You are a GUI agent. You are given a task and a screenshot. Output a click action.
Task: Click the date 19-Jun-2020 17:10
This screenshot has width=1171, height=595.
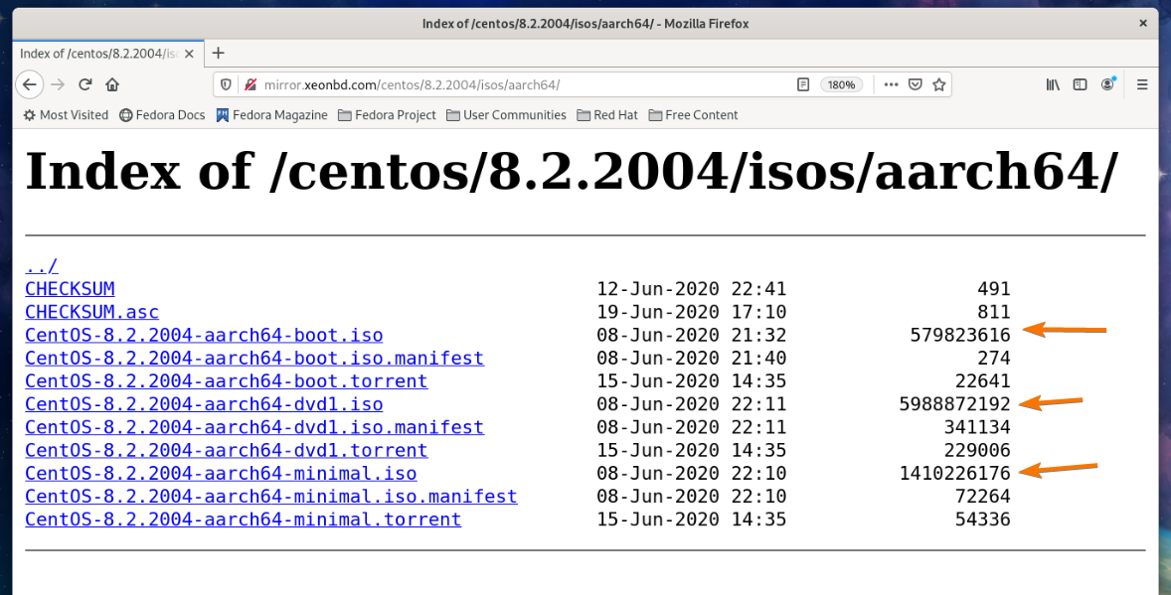coord(692,312)
